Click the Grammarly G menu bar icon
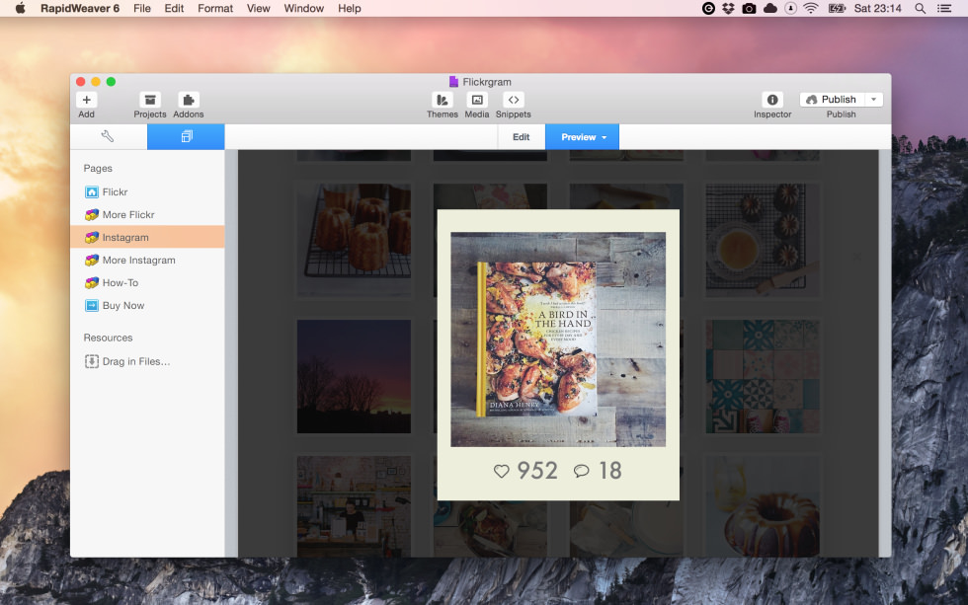 point(709,8)
